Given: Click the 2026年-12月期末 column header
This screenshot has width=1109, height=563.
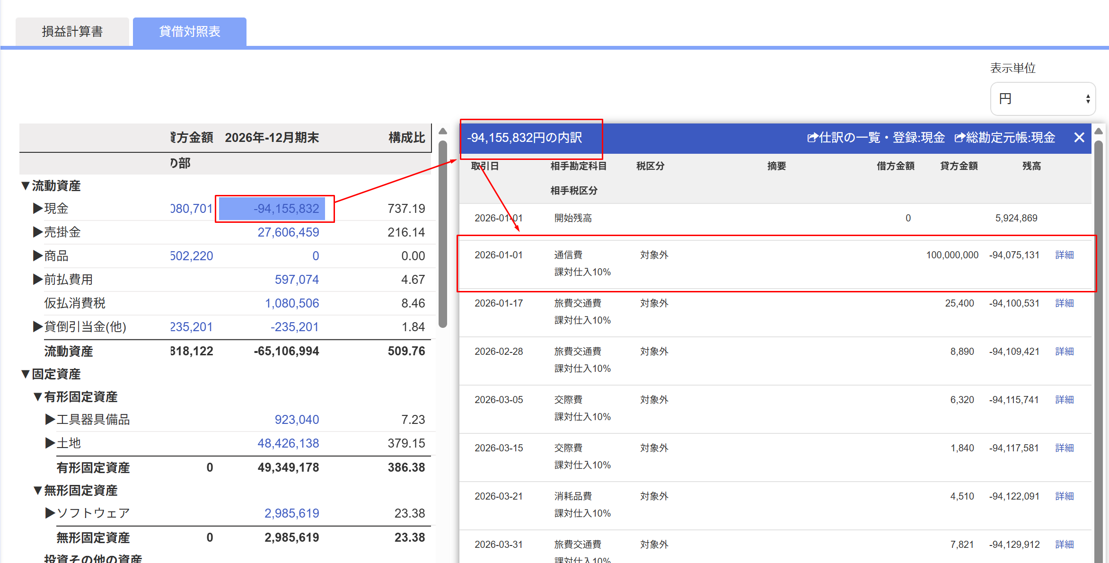Looking at the screenshot, I should coord(272,138).
